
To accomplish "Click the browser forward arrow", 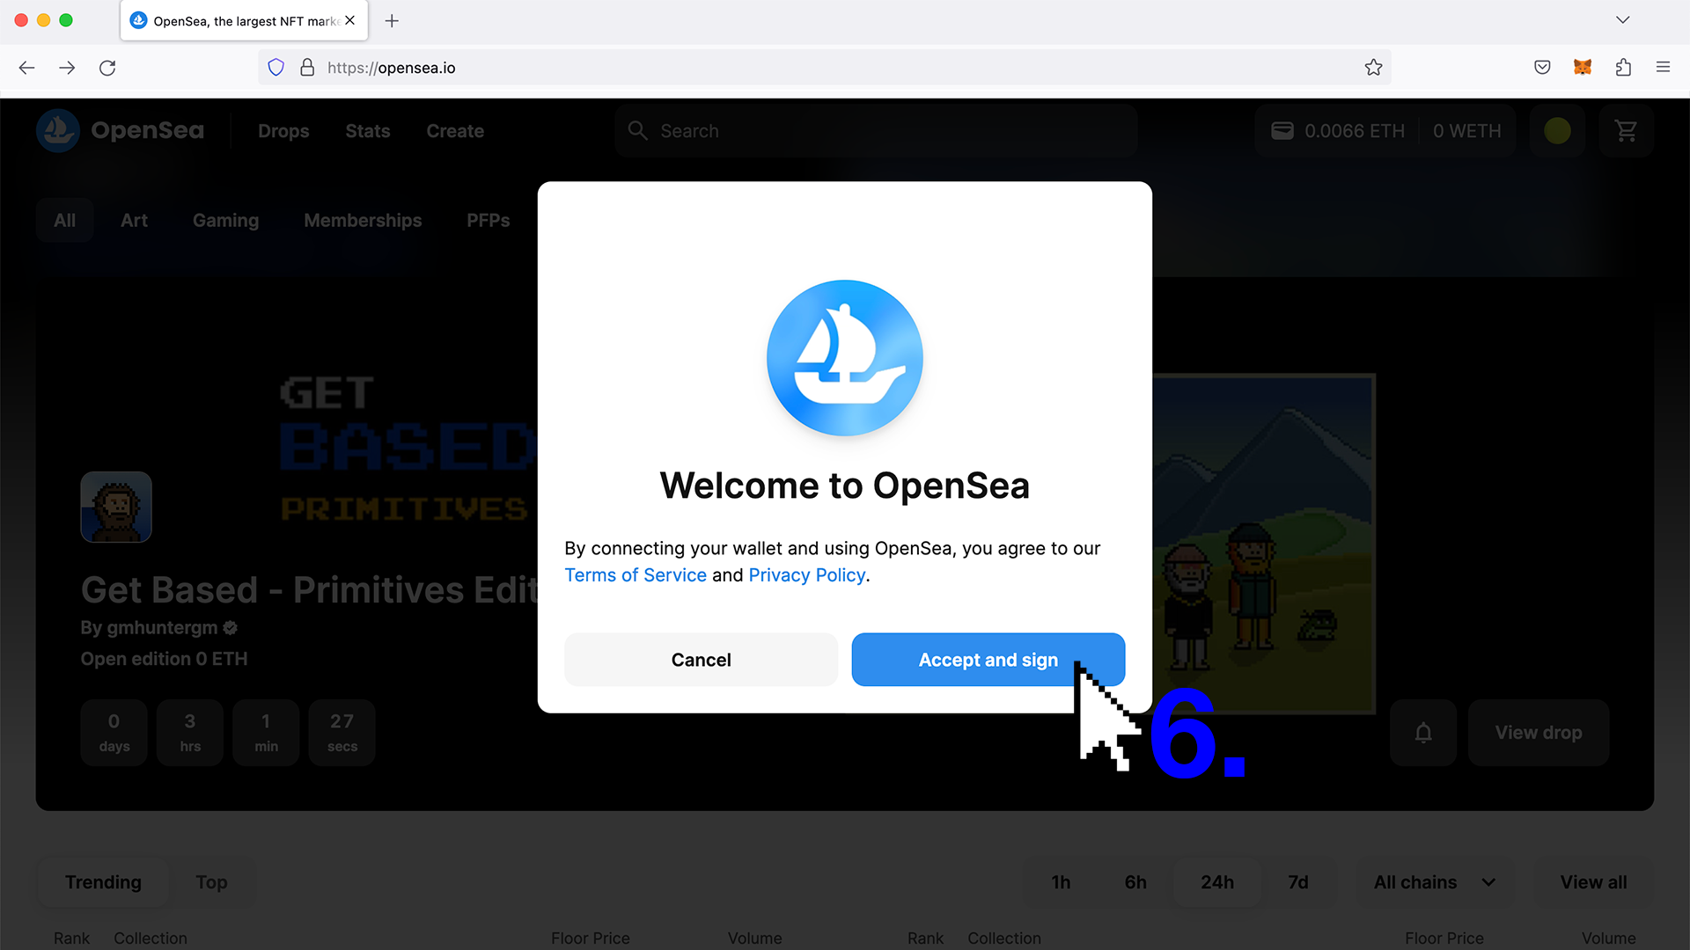I will click(67, 68).
